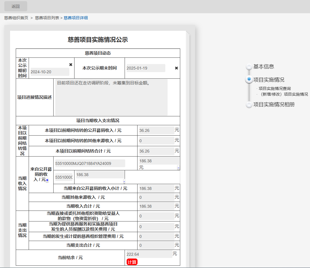Select the 项目实施情况 step radio circle
This screenshot has width=310, height=268.
(x=249, y=79)
